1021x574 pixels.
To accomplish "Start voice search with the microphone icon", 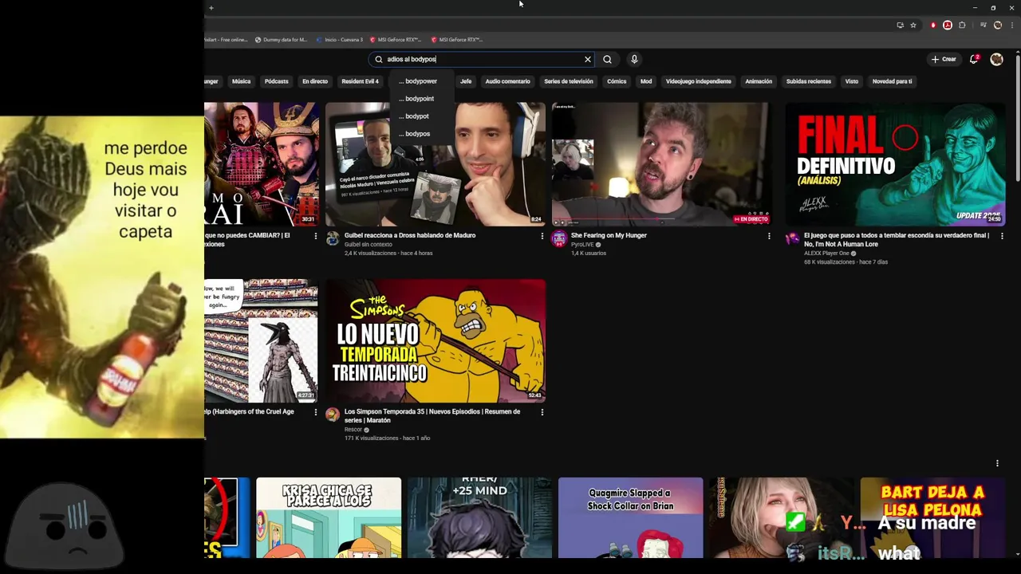I will (634, 59).
